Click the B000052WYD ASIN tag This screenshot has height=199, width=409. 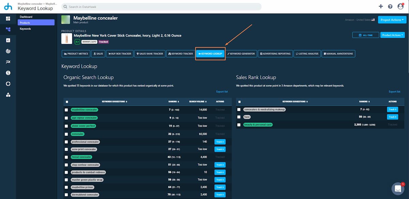(89, 42)
